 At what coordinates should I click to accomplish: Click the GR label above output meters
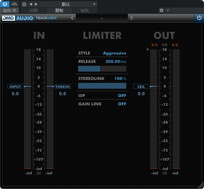165,45
